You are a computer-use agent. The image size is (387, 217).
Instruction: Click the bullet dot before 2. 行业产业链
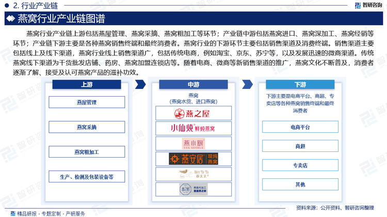pos(7,5)
